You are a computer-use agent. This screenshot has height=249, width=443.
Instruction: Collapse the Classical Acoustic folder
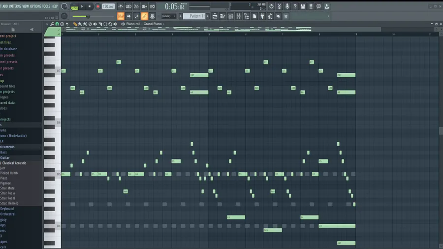[13, 163]
